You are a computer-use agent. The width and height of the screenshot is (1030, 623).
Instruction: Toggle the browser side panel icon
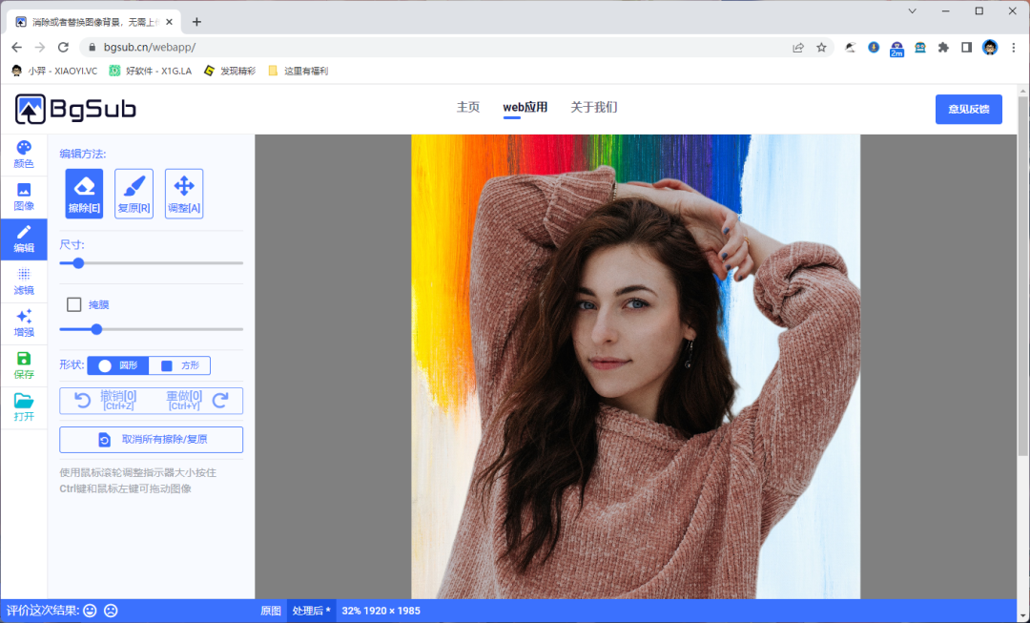click(966, 48)
